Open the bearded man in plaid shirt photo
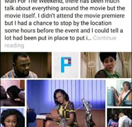 point(26,65)
